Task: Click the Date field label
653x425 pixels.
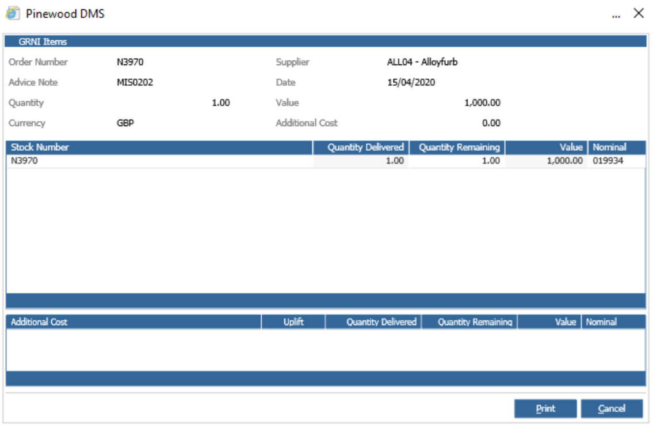Action: pyautogui.click(x=285, y=82)
